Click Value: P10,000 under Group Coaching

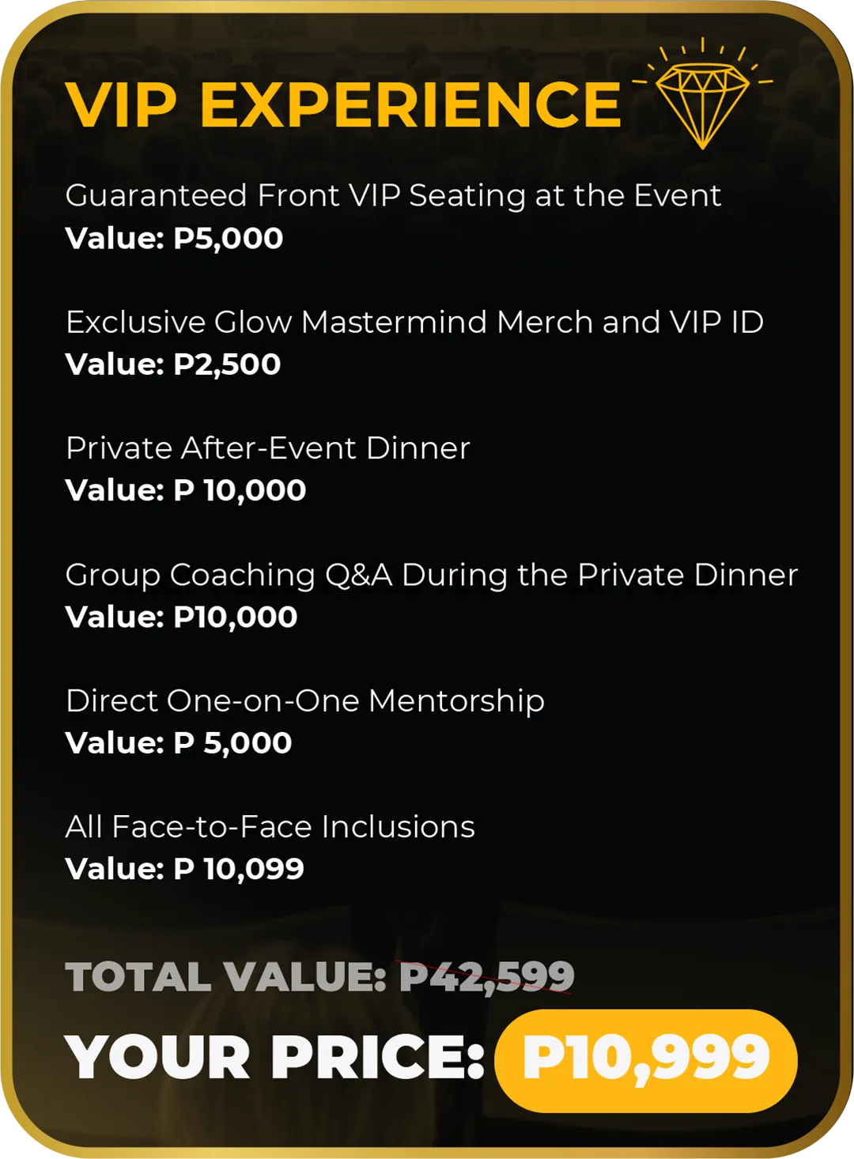click(181, 617)
